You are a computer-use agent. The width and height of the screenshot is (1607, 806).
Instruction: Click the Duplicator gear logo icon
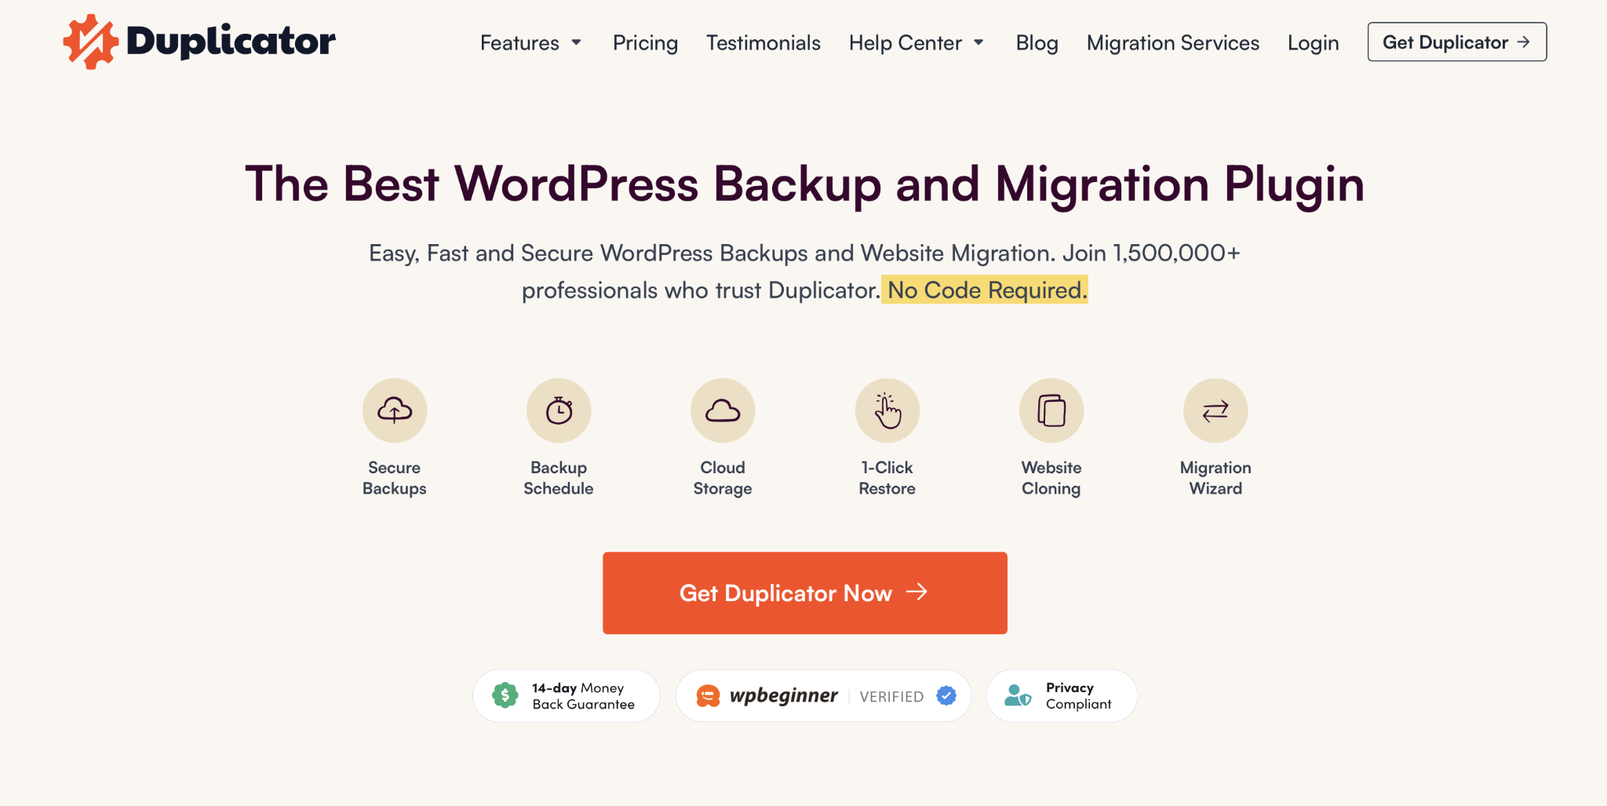pos(90,42)
